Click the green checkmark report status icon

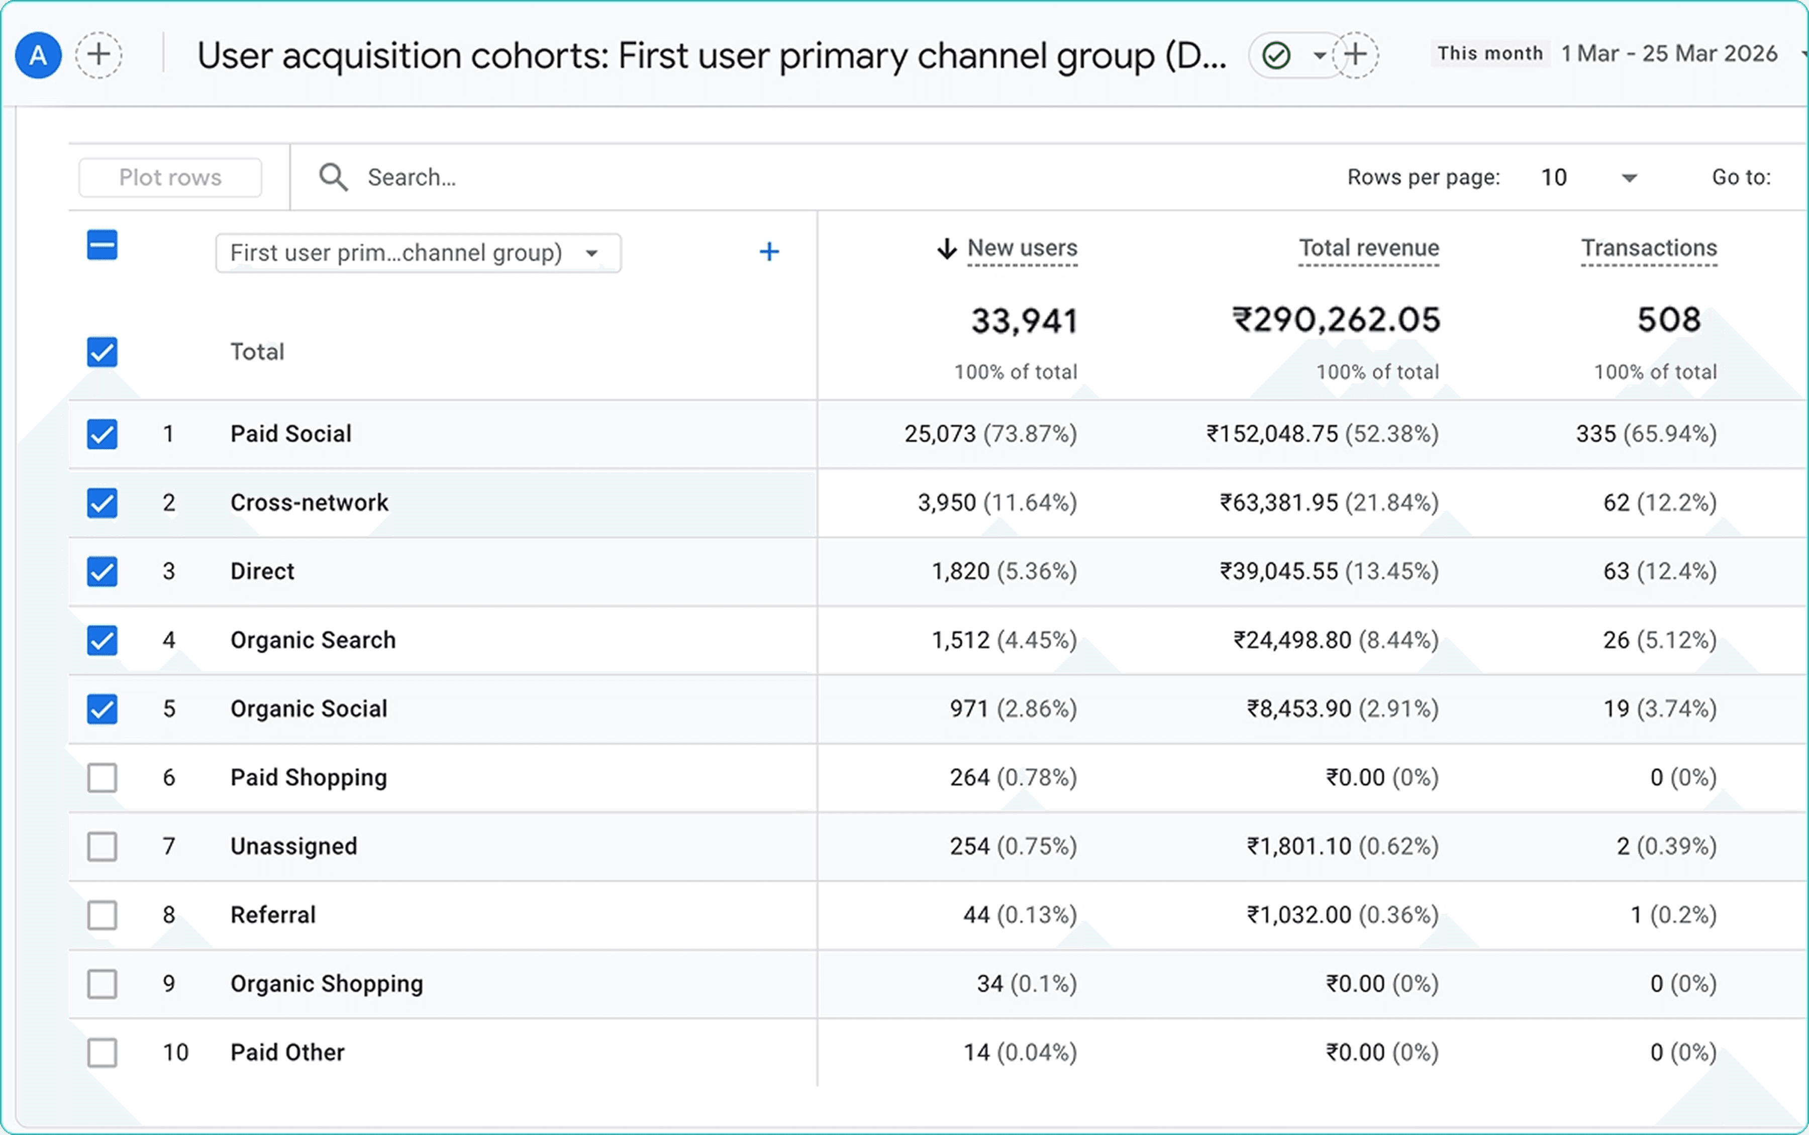tap(1276, 55)
